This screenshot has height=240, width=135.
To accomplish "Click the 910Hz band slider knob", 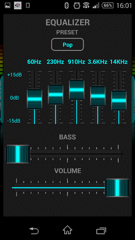I will click(77, 90).
